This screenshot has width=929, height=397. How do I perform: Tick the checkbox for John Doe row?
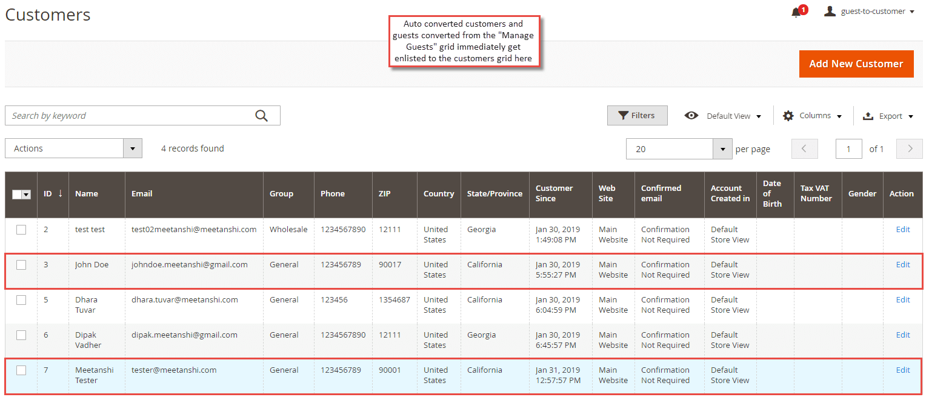(21, 265)
